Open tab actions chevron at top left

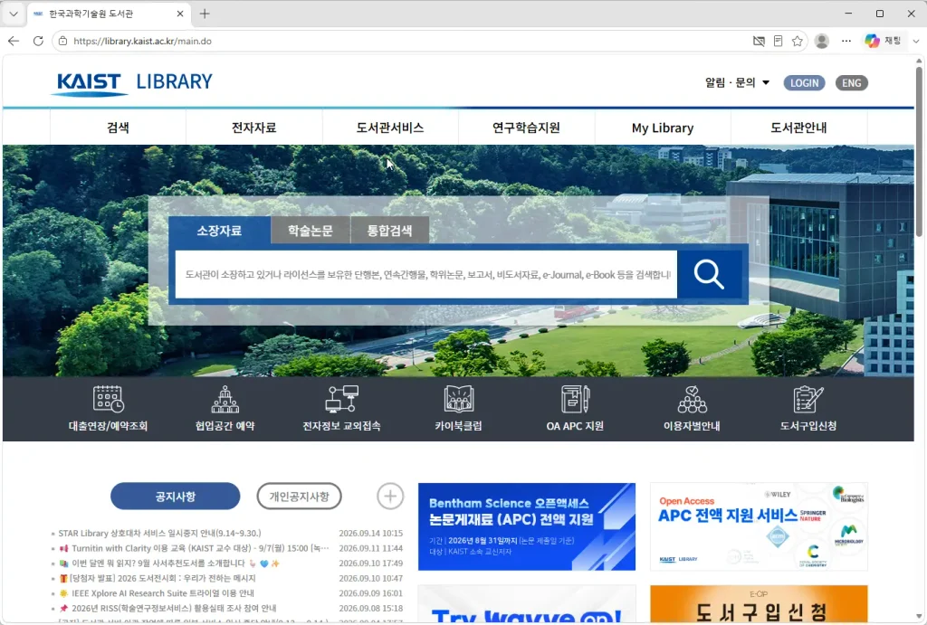14,14
